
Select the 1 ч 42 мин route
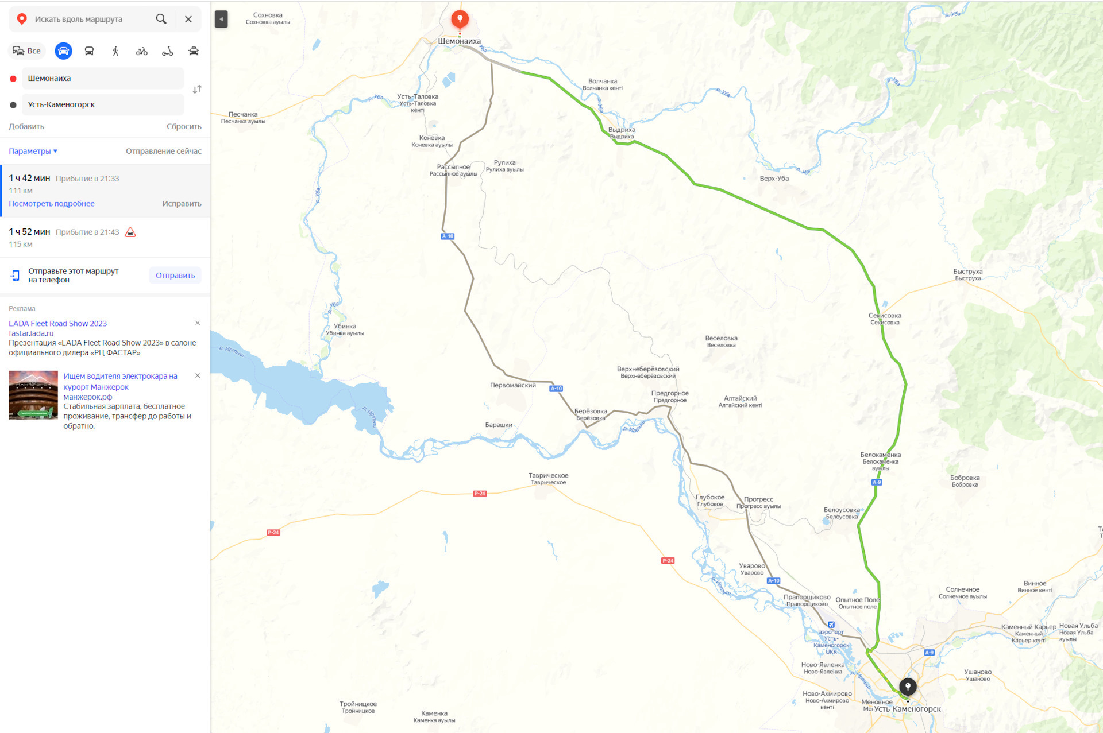[x=105, y=191]
